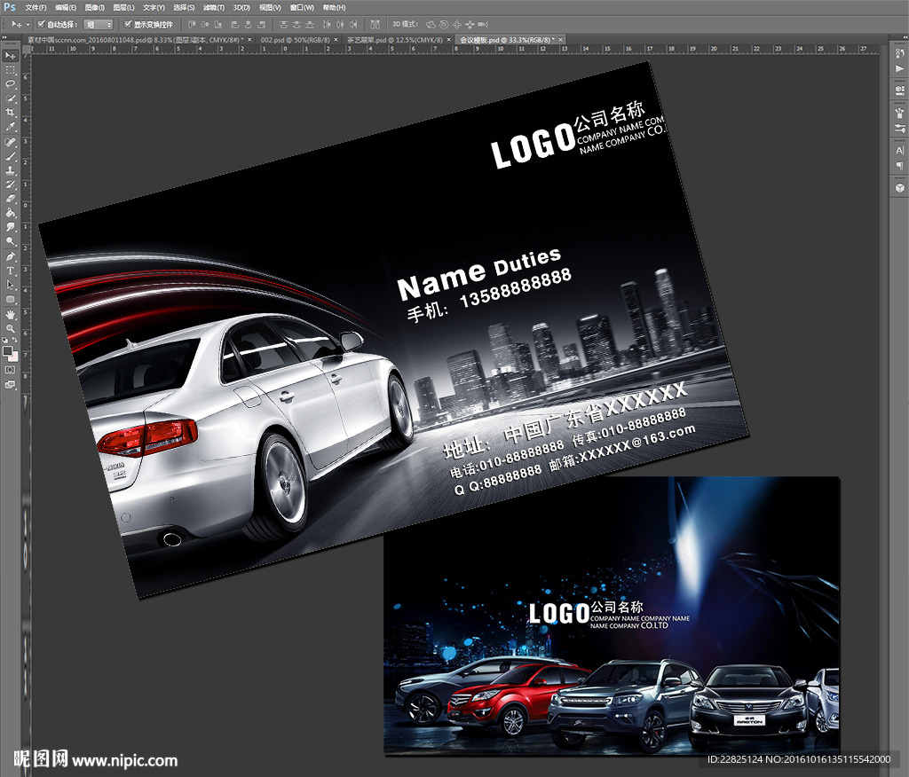Click the foreground color swatch
The width and height of the screenshot is (909, 777).
[x=8, y=350]
